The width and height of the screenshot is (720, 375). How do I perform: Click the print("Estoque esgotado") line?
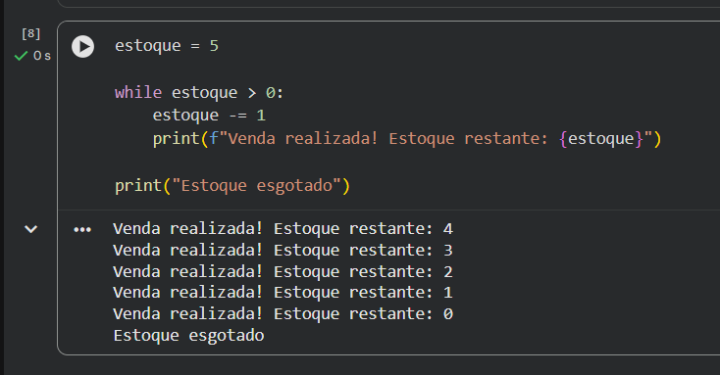(232, 186)
